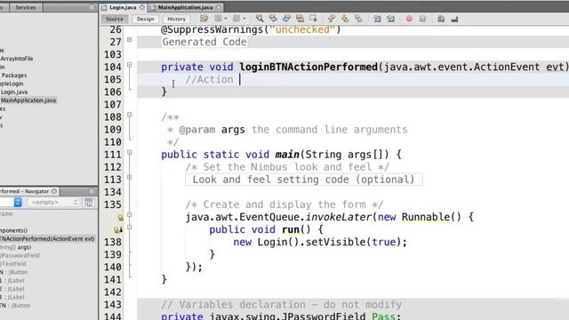
Task: Switch to the MainApplication.java tab
Action: pyautogui.click(x=186, y=7)
